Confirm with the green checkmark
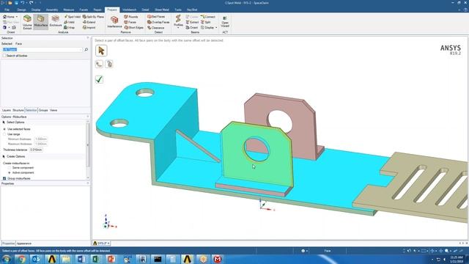Image resolution: width=469 pixels, height=264 pixels. [x=99, y=79]
